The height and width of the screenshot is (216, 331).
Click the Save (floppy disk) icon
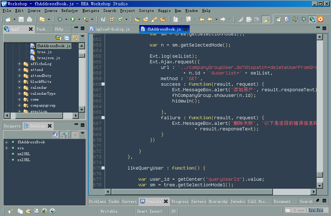pos(21,20)
